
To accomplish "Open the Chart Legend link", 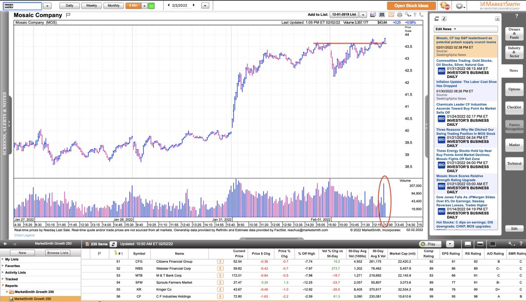I will pyautogui.click(x=25, y=235).
